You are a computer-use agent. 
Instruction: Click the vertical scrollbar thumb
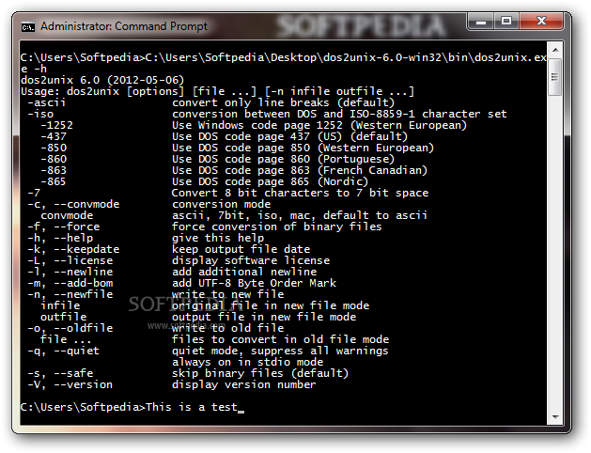554,77
